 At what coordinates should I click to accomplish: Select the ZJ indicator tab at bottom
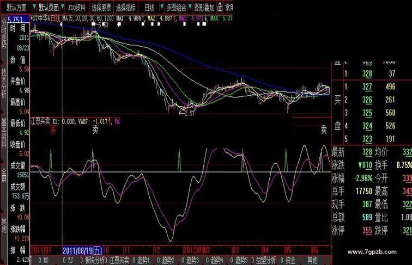coord(68,260)
